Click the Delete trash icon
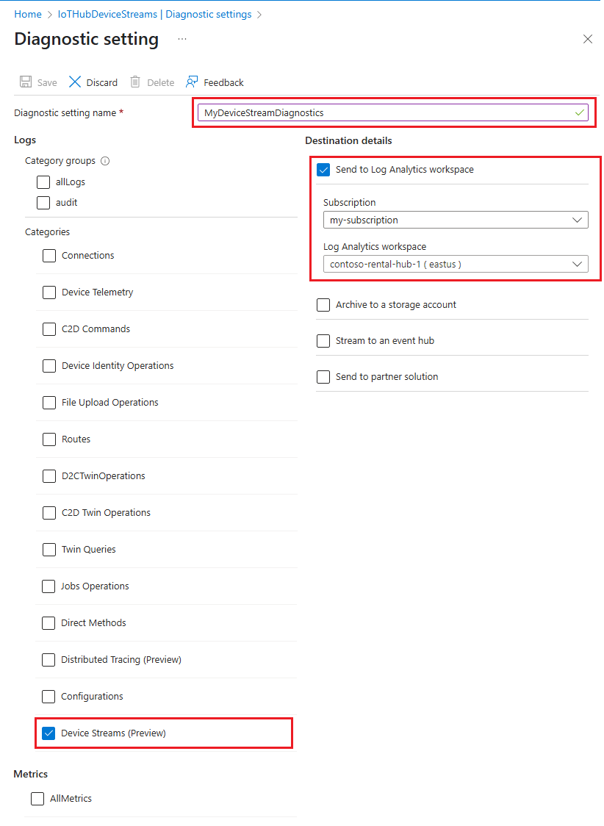Image resolution: width=604 pixels, height=826 pixels. [x=136, y=82]
